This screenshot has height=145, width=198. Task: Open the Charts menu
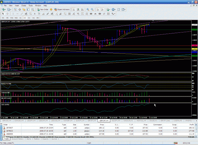pos(24,6)
